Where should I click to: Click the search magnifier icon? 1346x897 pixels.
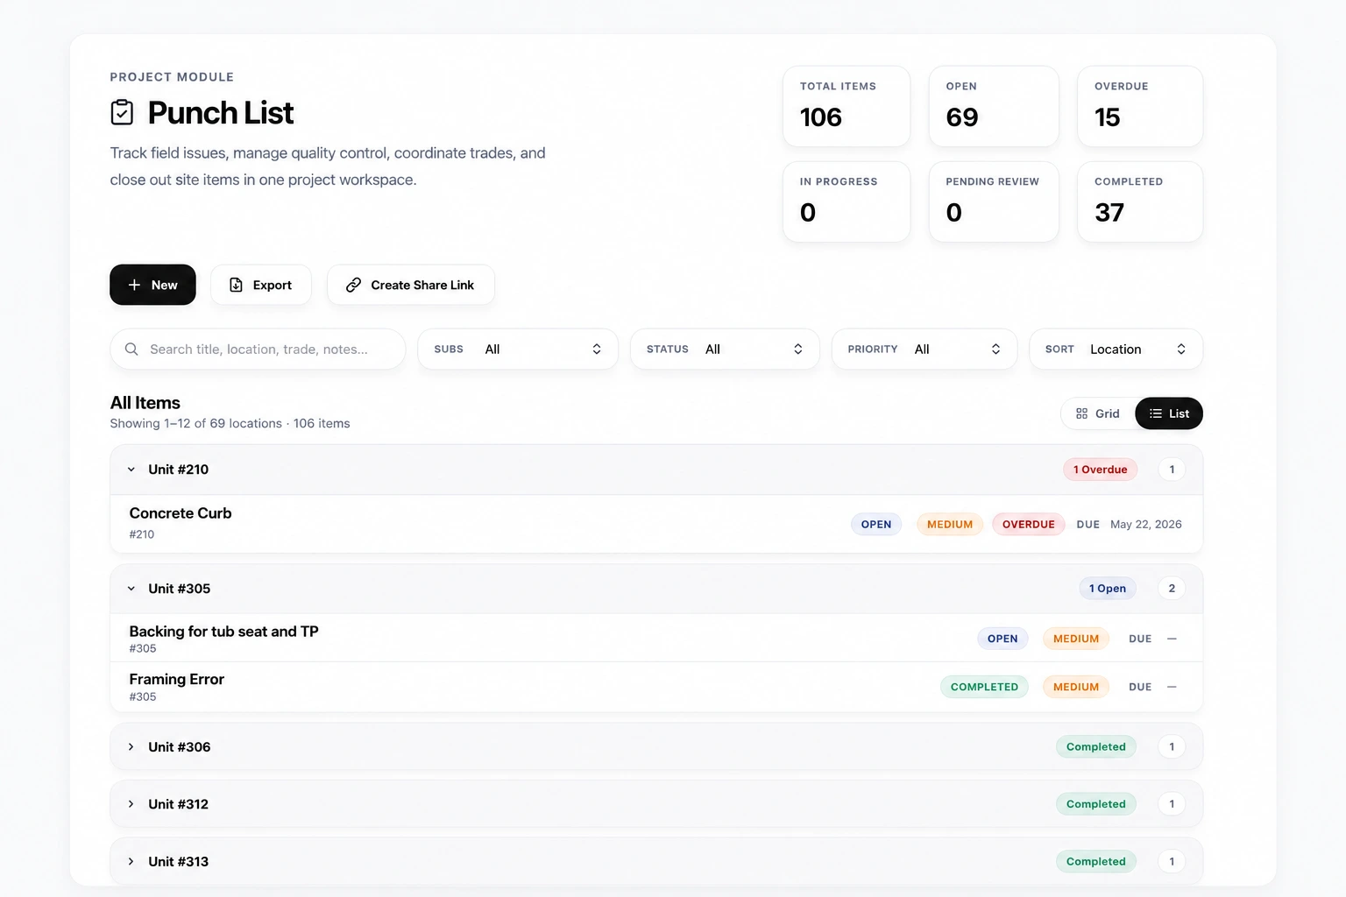pos(131,349)
